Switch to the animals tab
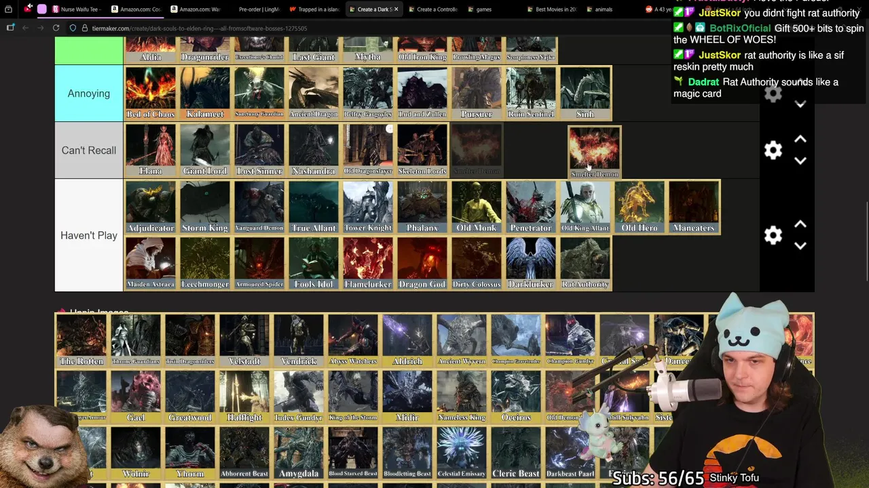 [x=604, y=9]
